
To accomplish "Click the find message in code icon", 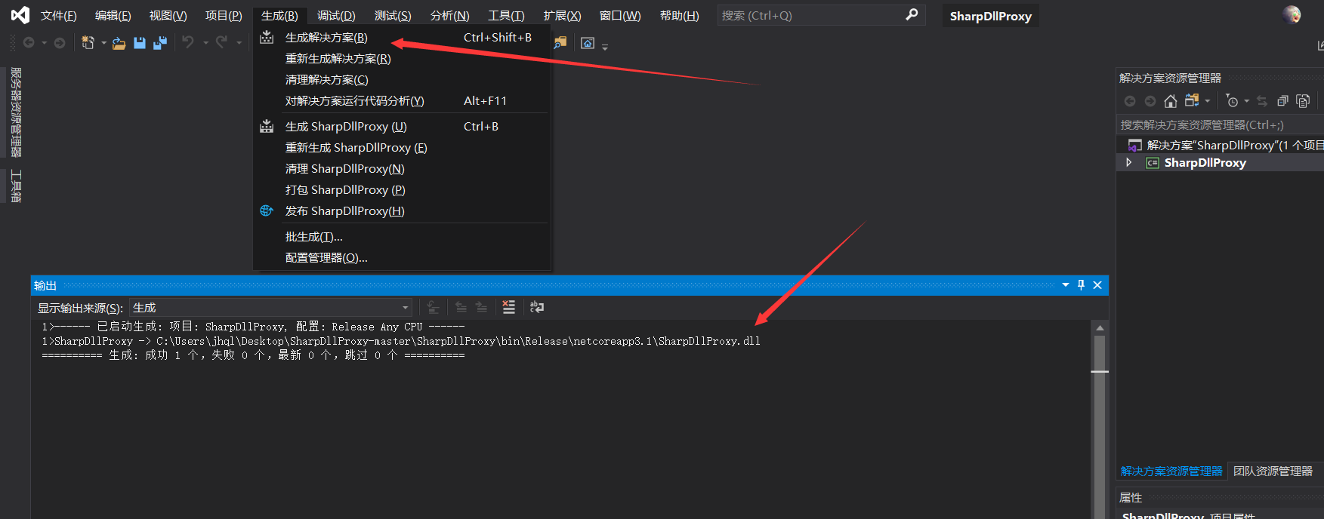I will [x=433, y=307].
